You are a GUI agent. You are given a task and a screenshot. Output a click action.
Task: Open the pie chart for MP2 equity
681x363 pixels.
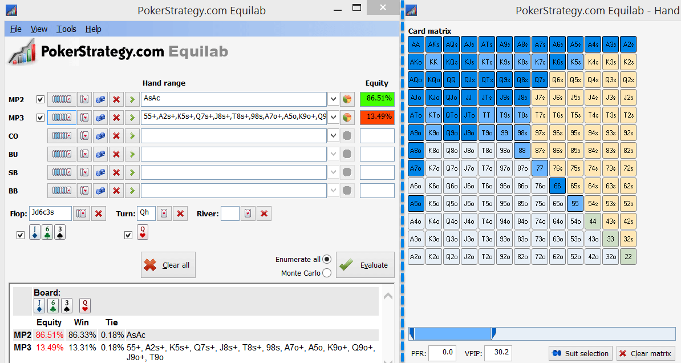click(x=347, y=99)
